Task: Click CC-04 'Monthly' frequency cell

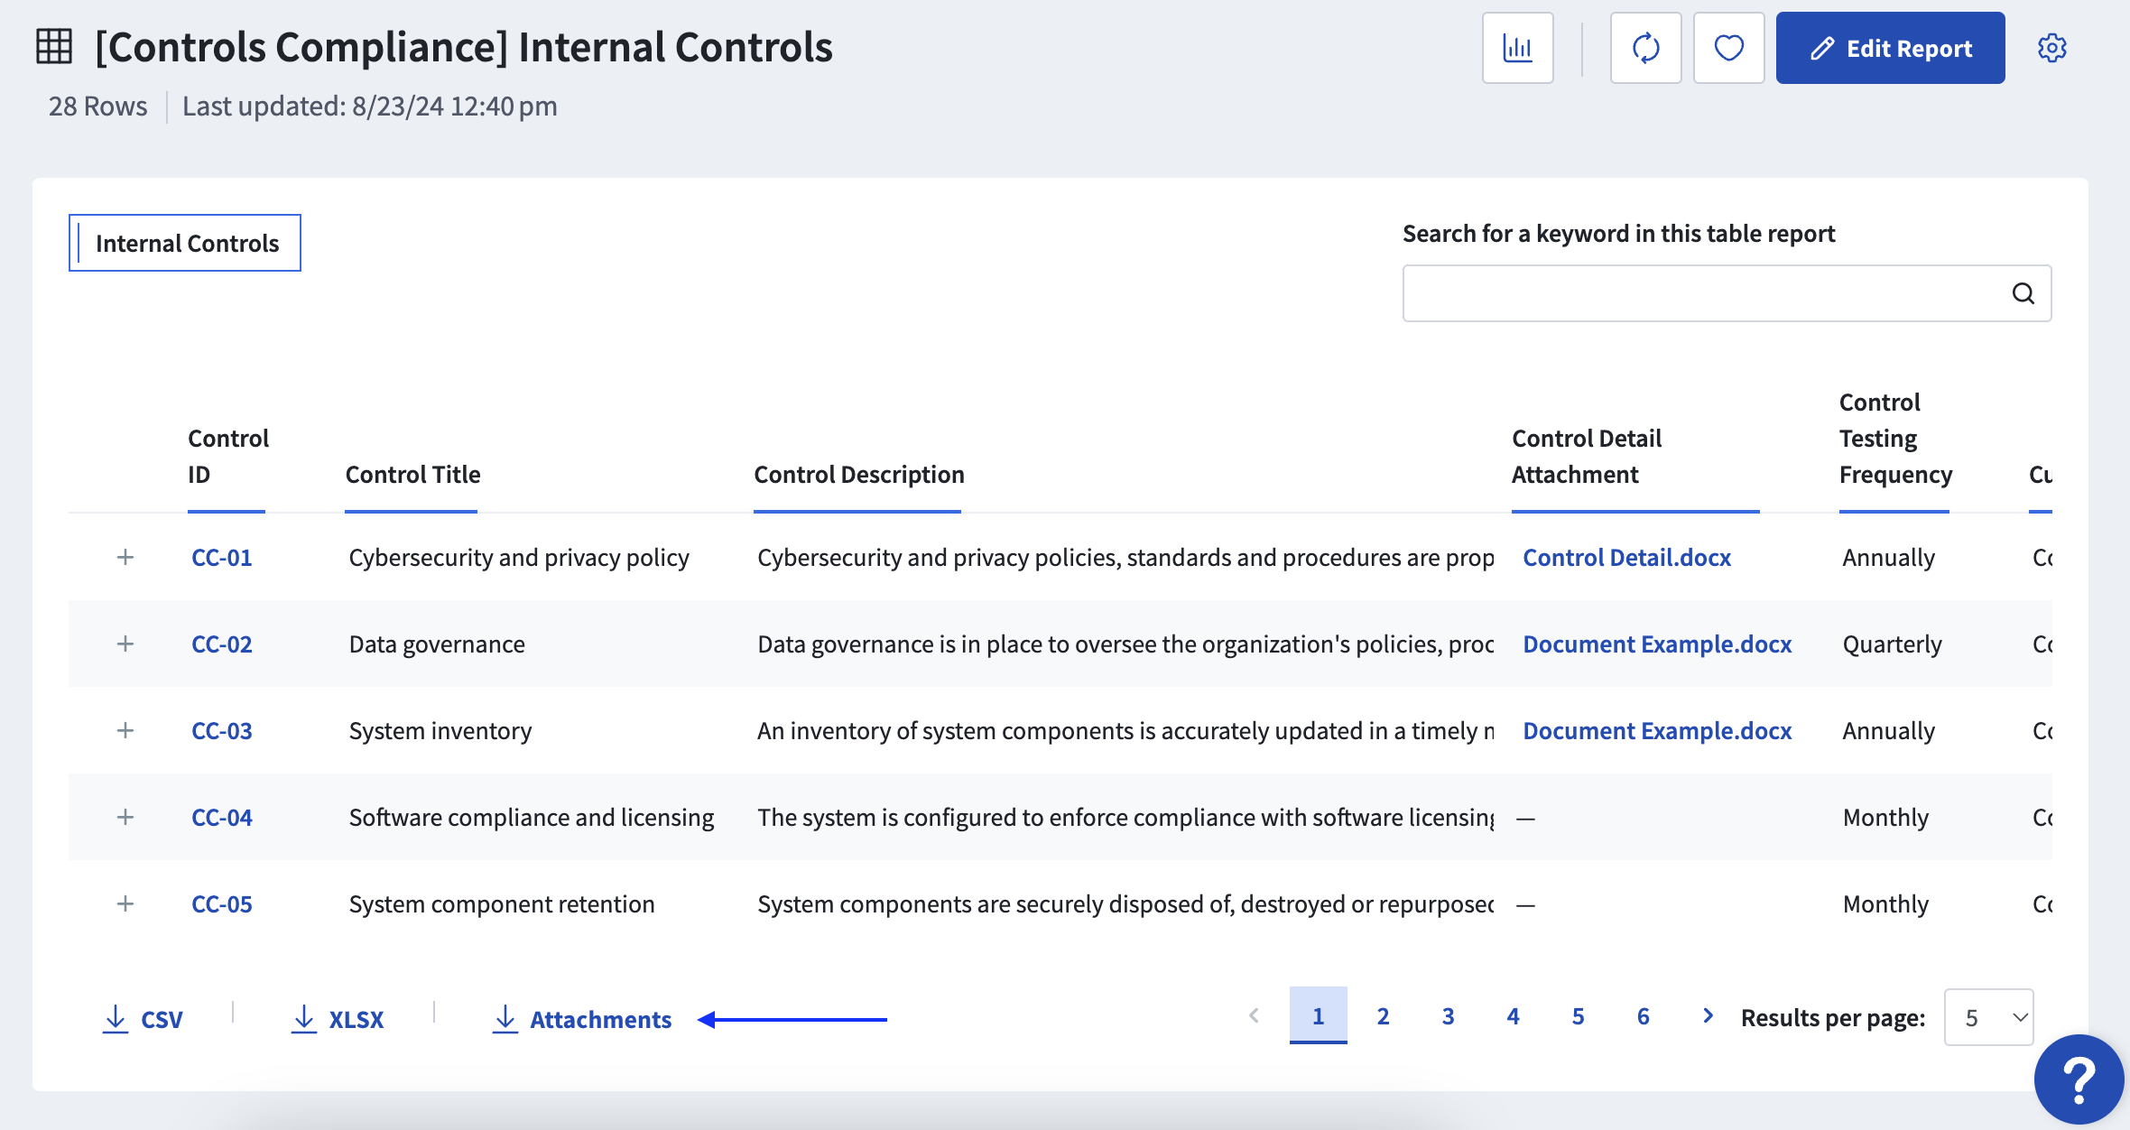Action: (x=1885, y=818)
